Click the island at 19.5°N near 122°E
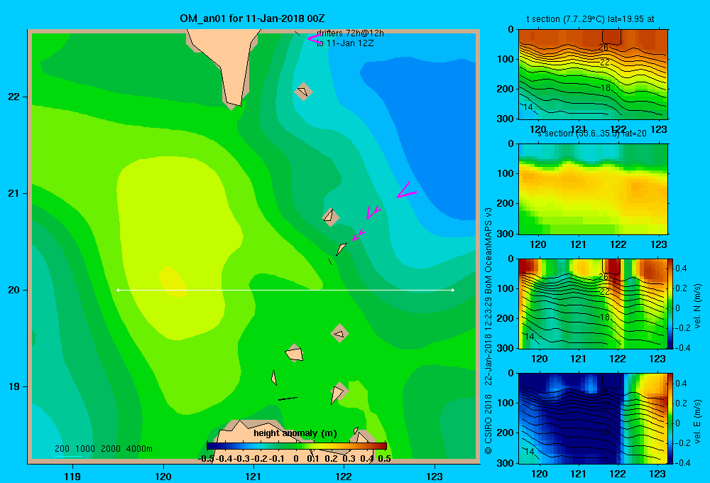 pos(339,333)
